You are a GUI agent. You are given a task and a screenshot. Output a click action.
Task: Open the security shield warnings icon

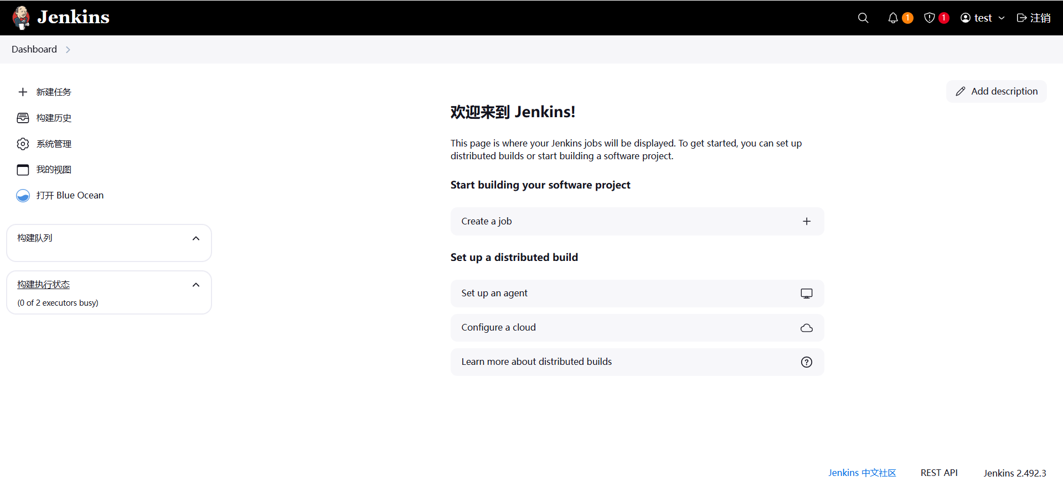[930, 18]
